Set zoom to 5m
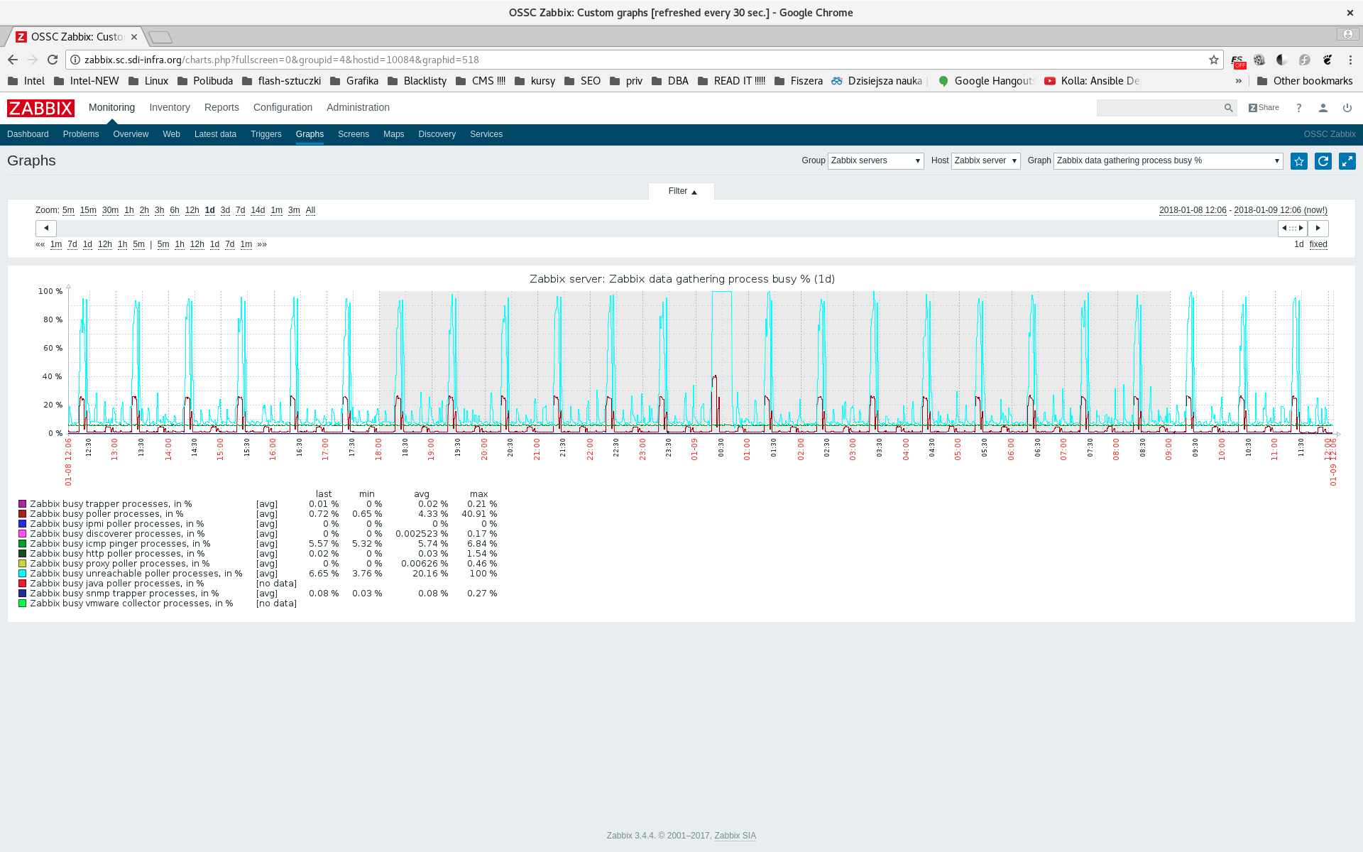Image resolution: width=1363 pixels, height=852 pixels. 68,211
